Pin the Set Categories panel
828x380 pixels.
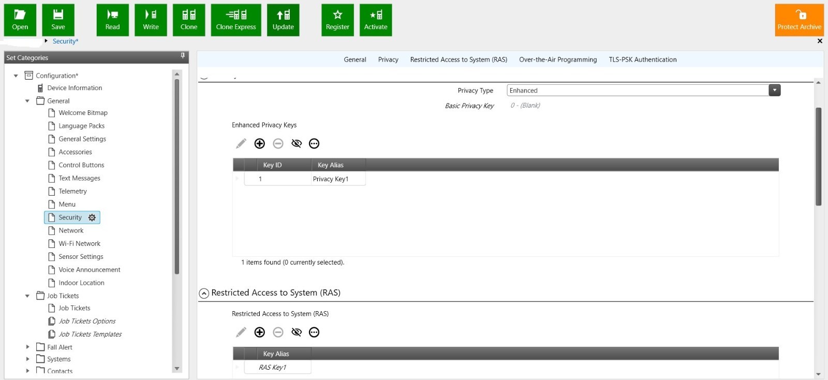coord(183,56)
